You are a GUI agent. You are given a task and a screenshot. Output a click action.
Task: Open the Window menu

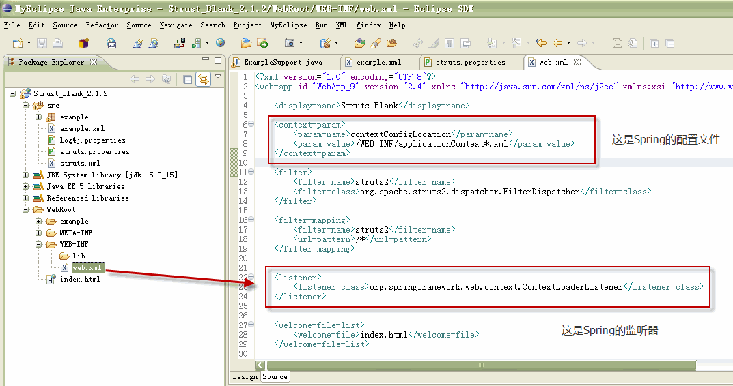point(368,25)
